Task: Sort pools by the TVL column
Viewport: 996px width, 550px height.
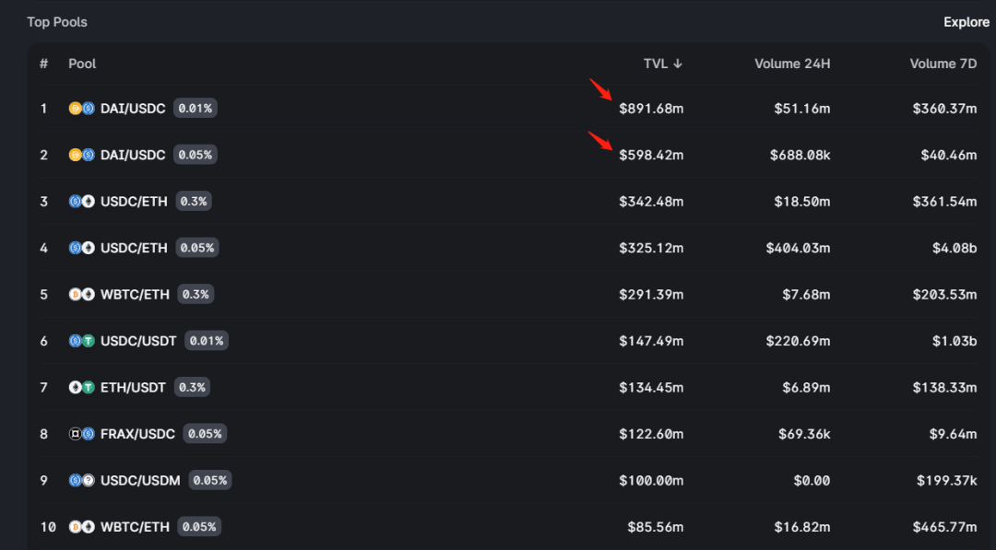Action: 662,64
